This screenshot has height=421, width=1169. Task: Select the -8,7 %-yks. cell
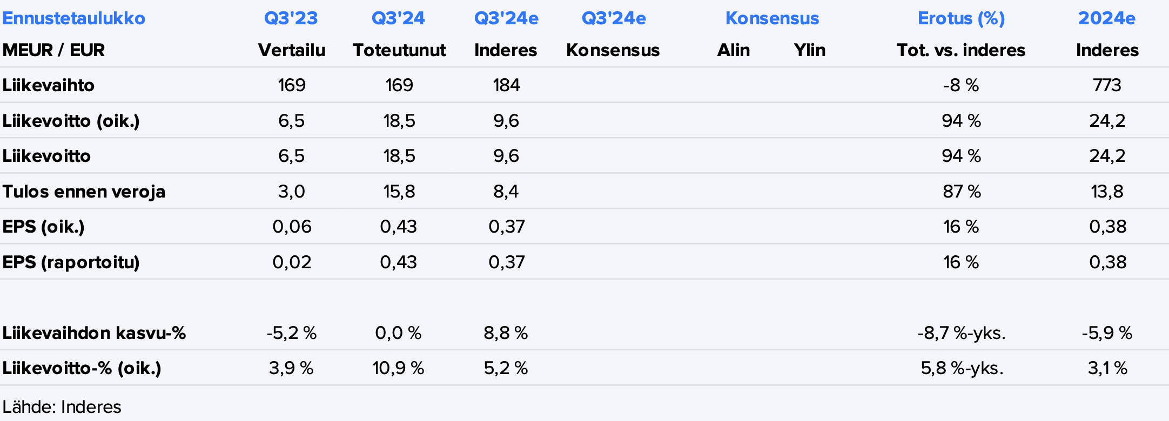tap(962, 333)
